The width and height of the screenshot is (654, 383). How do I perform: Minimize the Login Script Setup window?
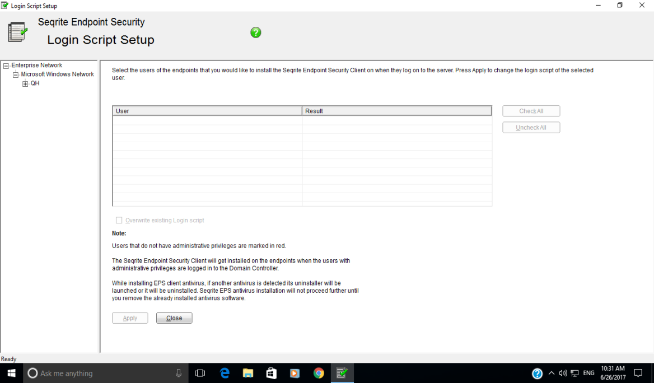point(598,6)
